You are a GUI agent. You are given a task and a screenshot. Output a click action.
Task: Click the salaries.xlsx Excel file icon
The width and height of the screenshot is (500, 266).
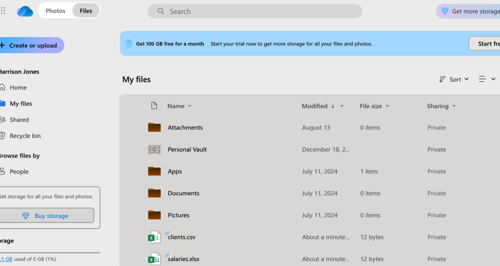pos(154,259)
